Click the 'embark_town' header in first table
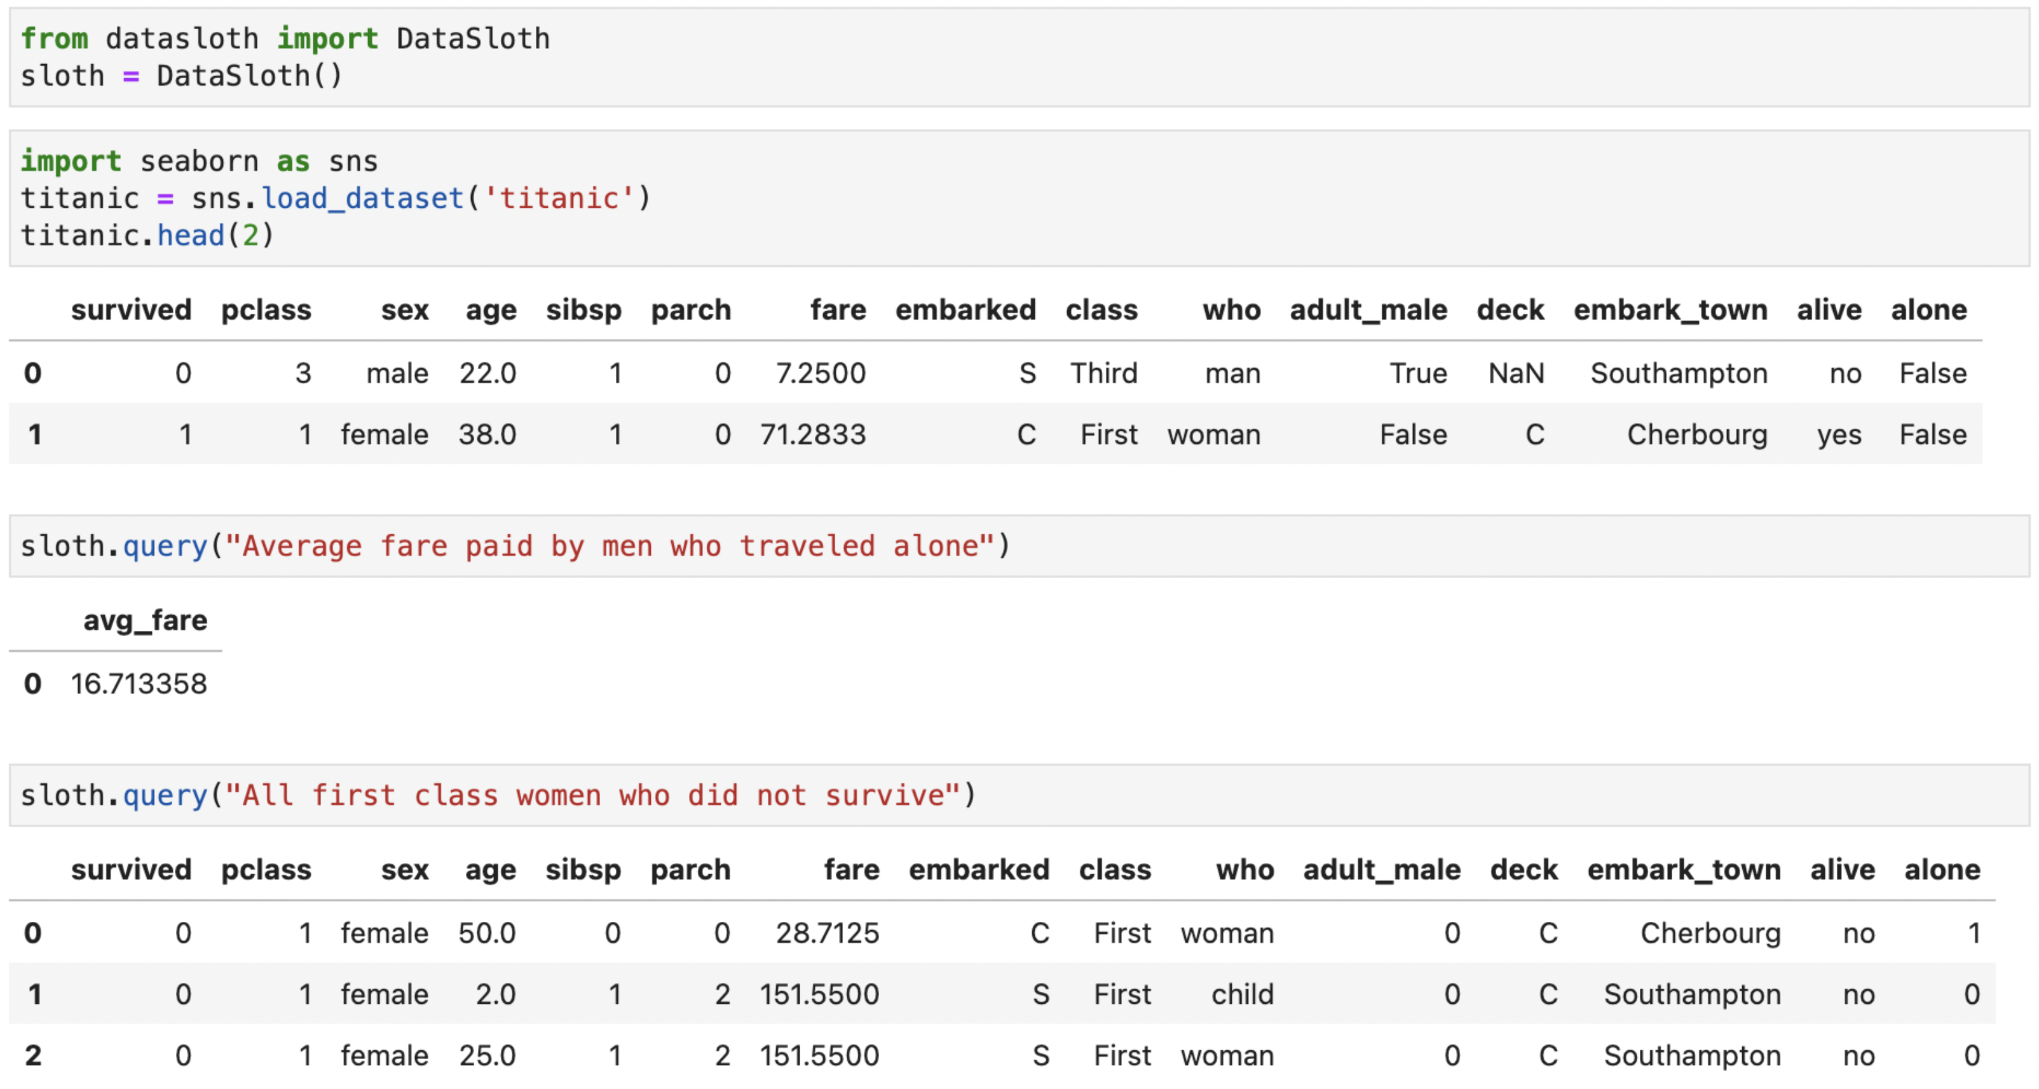 click(1670, 309)
